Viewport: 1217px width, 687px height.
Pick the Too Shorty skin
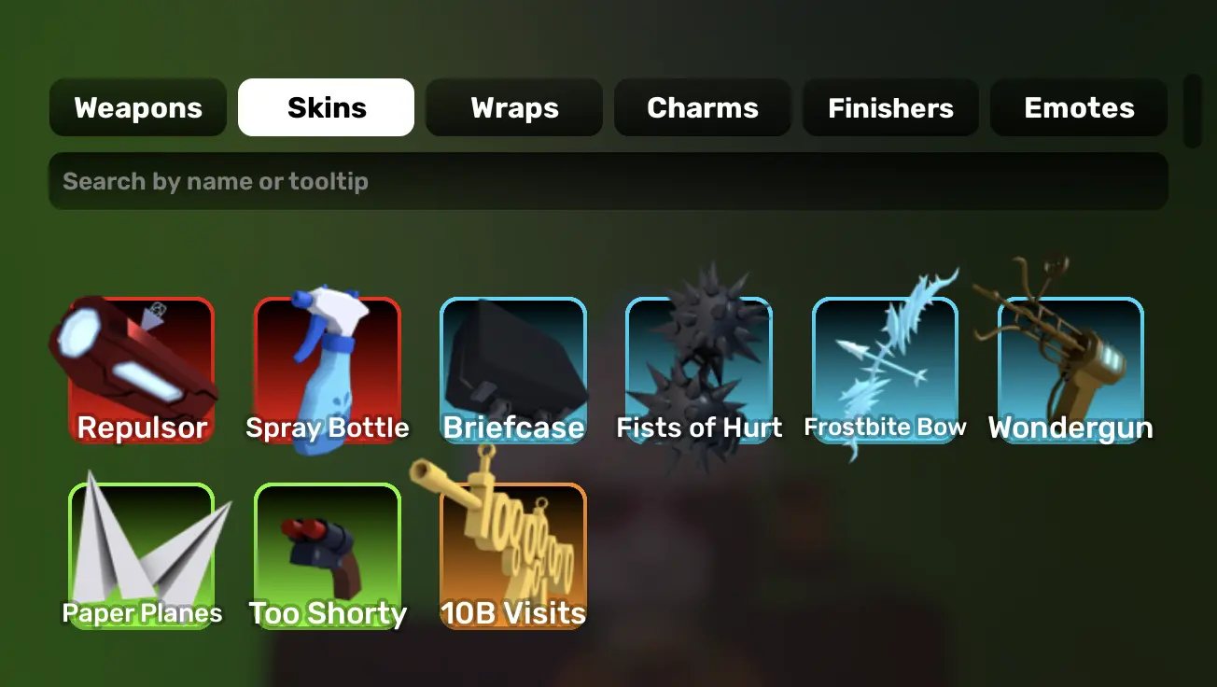(x=328, y=555)
